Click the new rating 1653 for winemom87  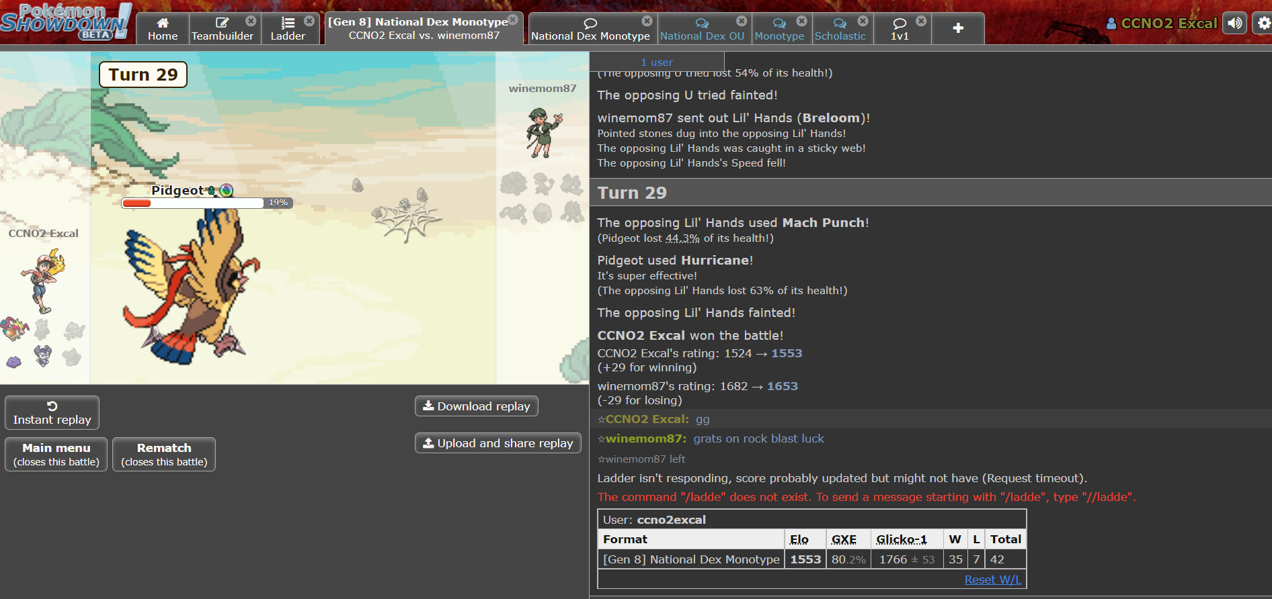pyautogui.click(x=783, y=386)
